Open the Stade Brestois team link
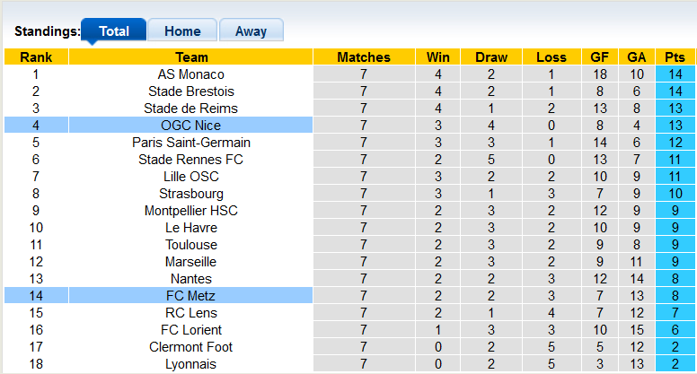Viewport: 697px width, 374px height. tap(190, 91)
